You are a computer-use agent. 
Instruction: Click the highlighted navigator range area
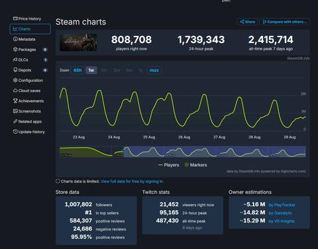click(215, 152)
